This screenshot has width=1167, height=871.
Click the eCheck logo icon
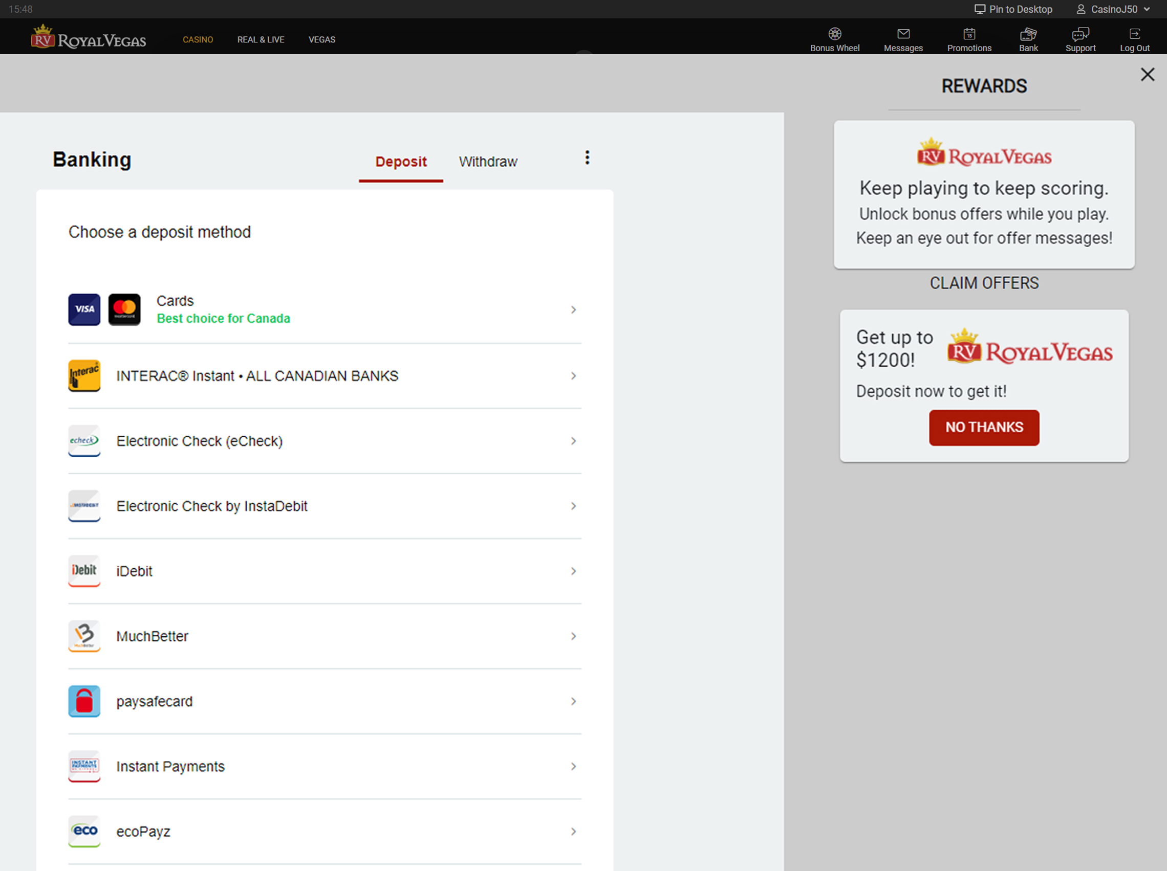pyautogui.click(x=84, y=441)
